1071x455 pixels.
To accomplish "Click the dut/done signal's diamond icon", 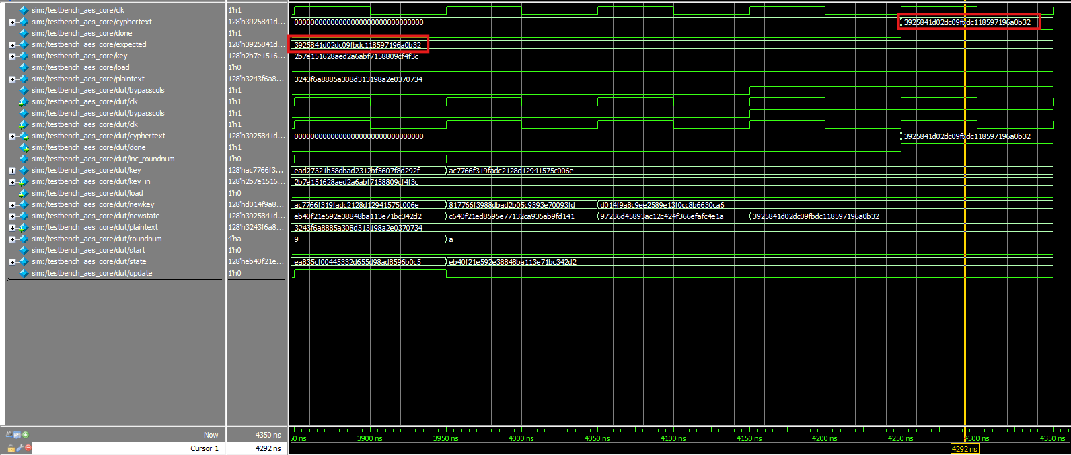I will pyautogui.click(x=24, y=147).
